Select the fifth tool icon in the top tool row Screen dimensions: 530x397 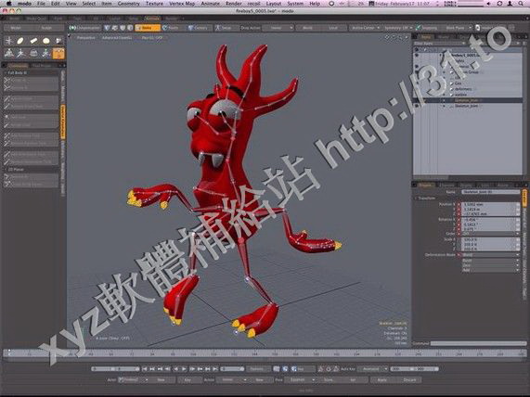pos(58,41)
